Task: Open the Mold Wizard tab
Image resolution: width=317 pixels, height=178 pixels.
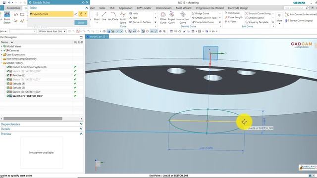Action: 184,8
